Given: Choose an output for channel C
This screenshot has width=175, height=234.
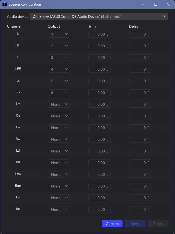Looking at the screenshot, I should point(59,58).
